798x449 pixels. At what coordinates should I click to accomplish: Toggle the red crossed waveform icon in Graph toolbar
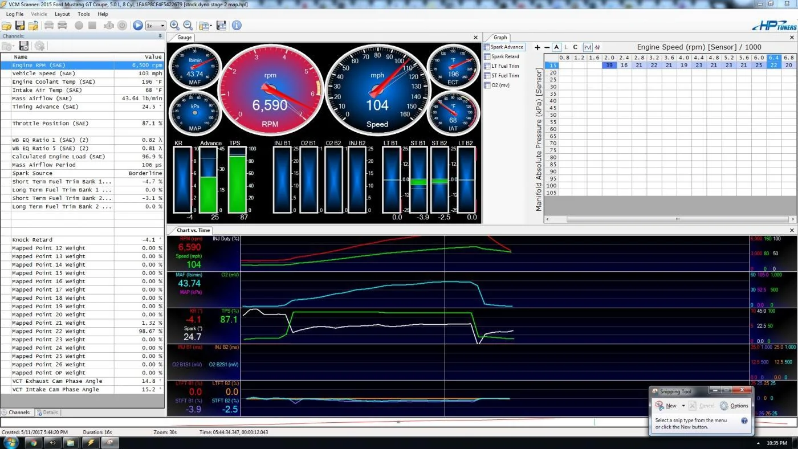coord(597,47)
